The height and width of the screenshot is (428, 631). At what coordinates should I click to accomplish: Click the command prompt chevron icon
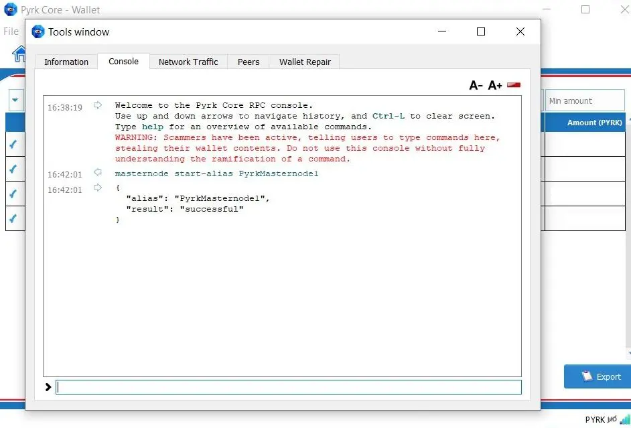point(48,387)
